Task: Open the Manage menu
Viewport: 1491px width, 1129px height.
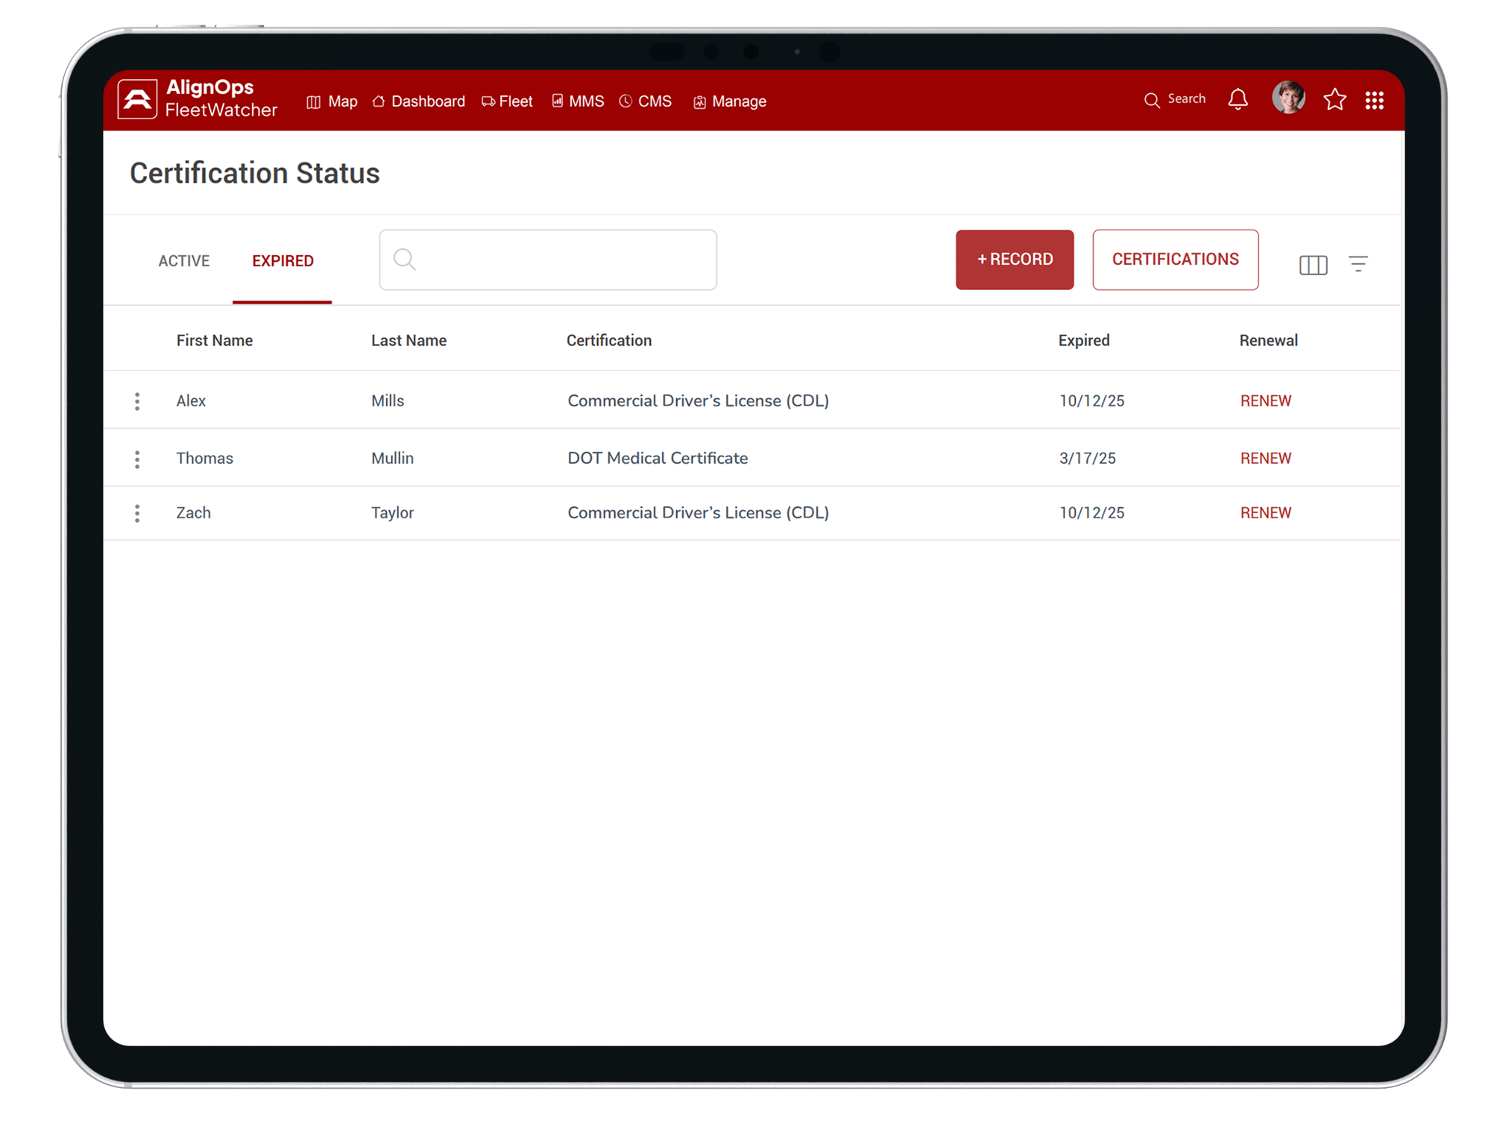Action: pos(729,101)
